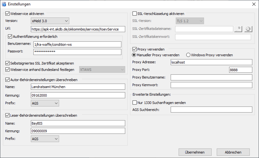Close the Einstellungen dialog window

point(254,4)
